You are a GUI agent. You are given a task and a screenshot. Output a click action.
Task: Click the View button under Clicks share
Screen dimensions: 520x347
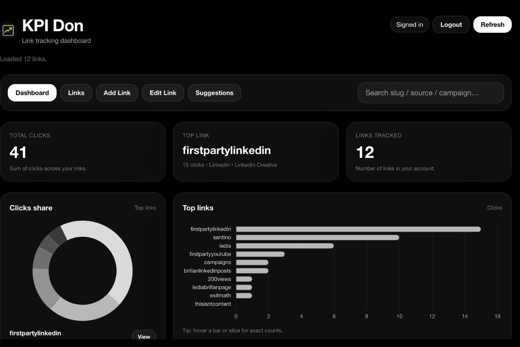(144, 336)
